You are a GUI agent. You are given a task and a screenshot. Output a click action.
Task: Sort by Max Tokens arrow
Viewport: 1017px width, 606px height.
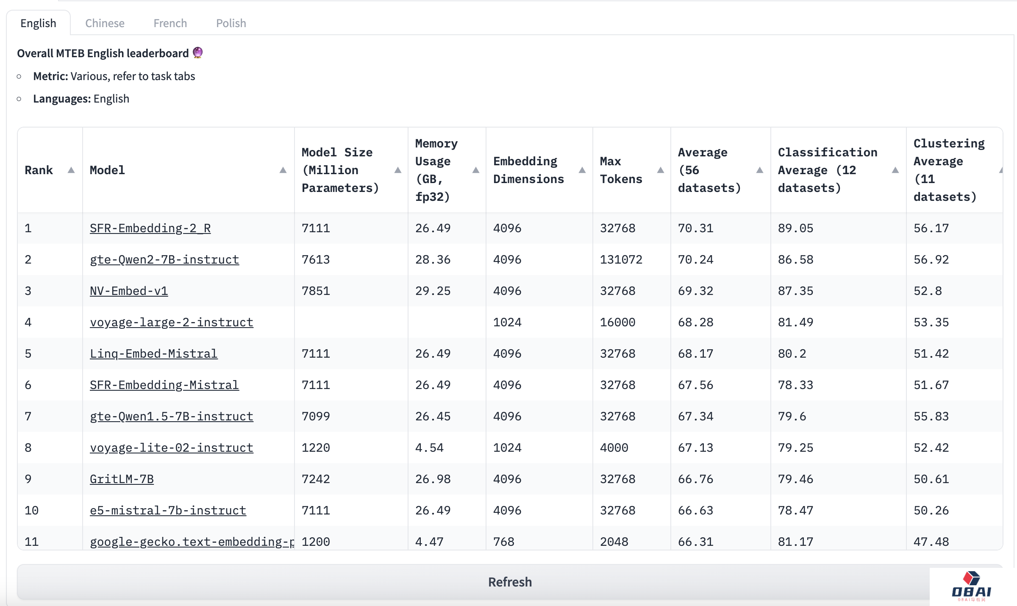tap(660, 170)
